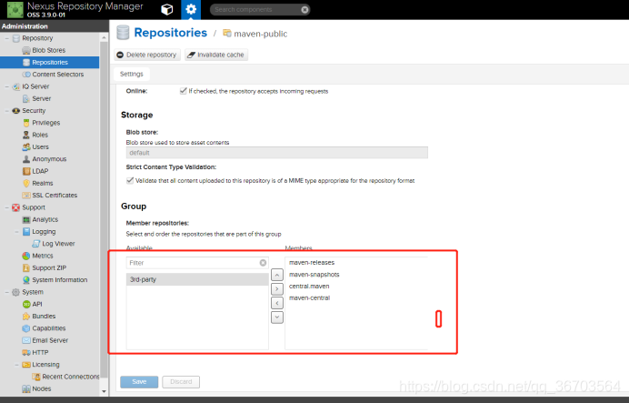Screen dimensions: 629x403
Task: Select maven-releases in Members list
Action: click(312, 263)
